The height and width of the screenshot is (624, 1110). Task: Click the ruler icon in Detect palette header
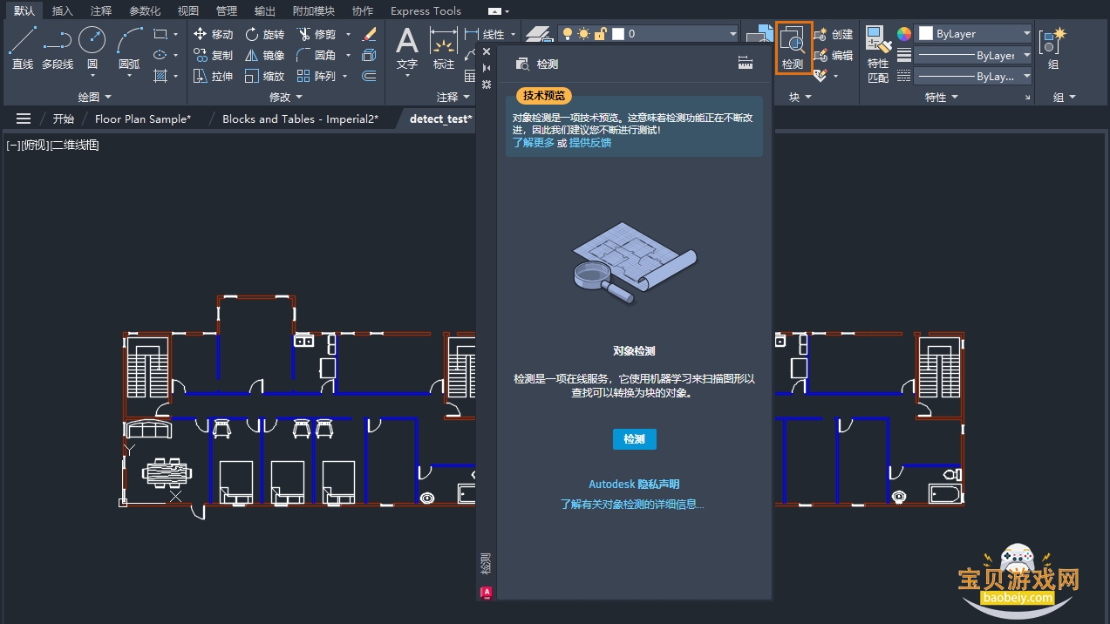coord(745,63)
